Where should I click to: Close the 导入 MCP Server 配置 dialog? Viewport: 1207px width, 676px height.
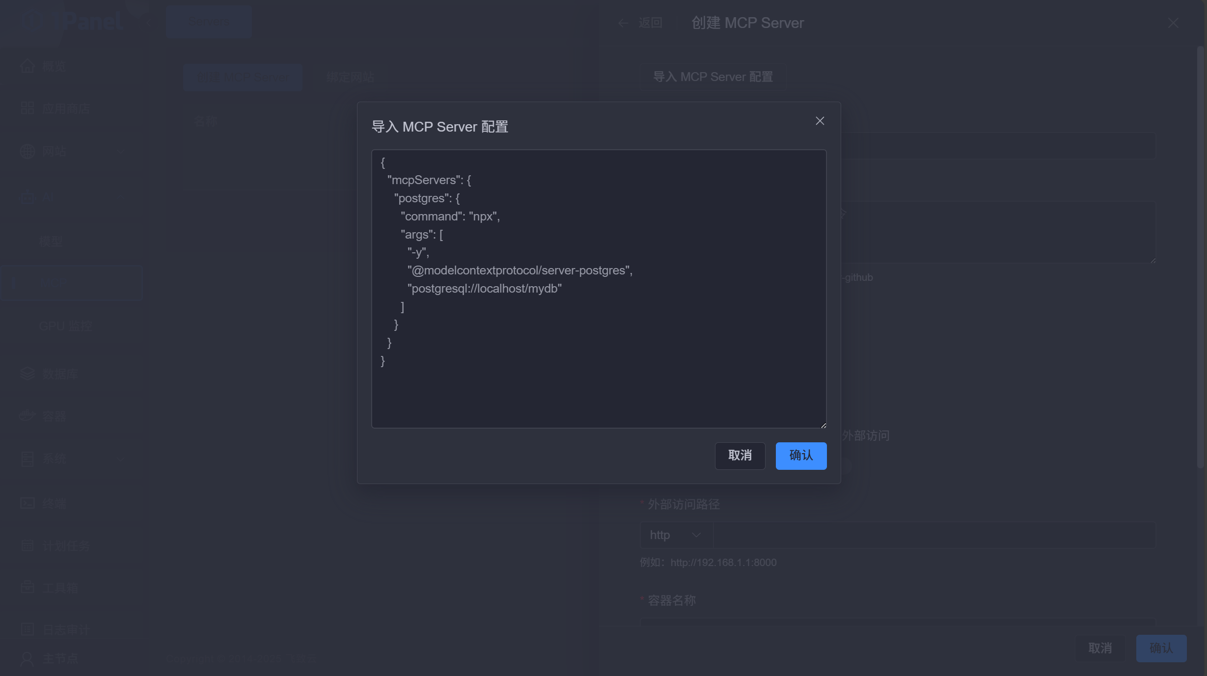[820, 121]
